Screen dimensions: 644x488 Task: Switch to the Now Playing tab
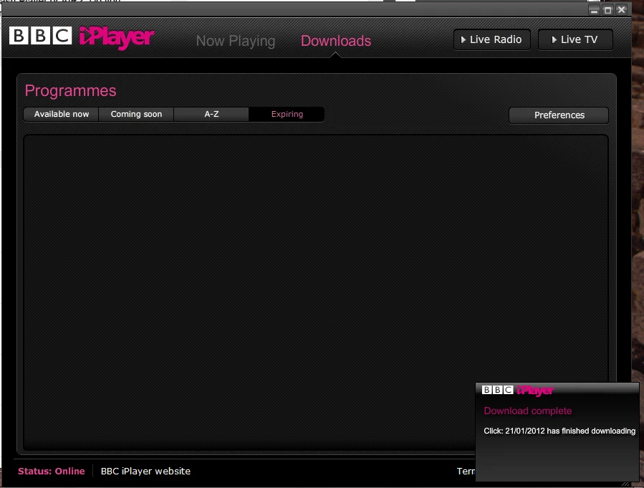pos(236,41)
